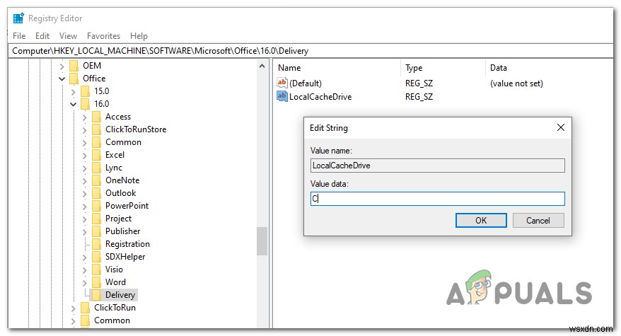Select the Delivery key label
Screen dimensions: 621x336
pyautogui.click(x=120, y=295)
